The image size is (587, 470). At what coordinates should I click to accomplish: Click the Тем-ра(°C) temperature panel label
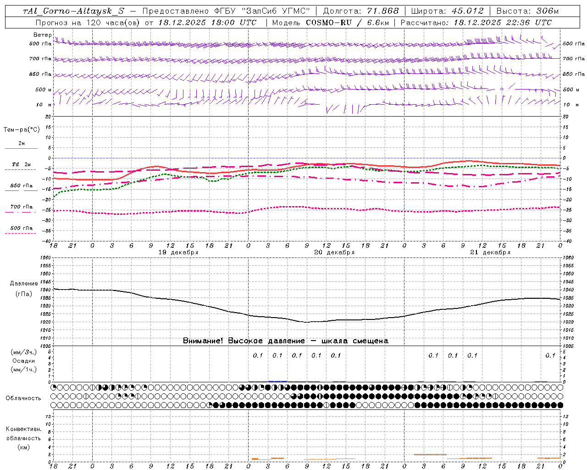(x=22, y=129)
